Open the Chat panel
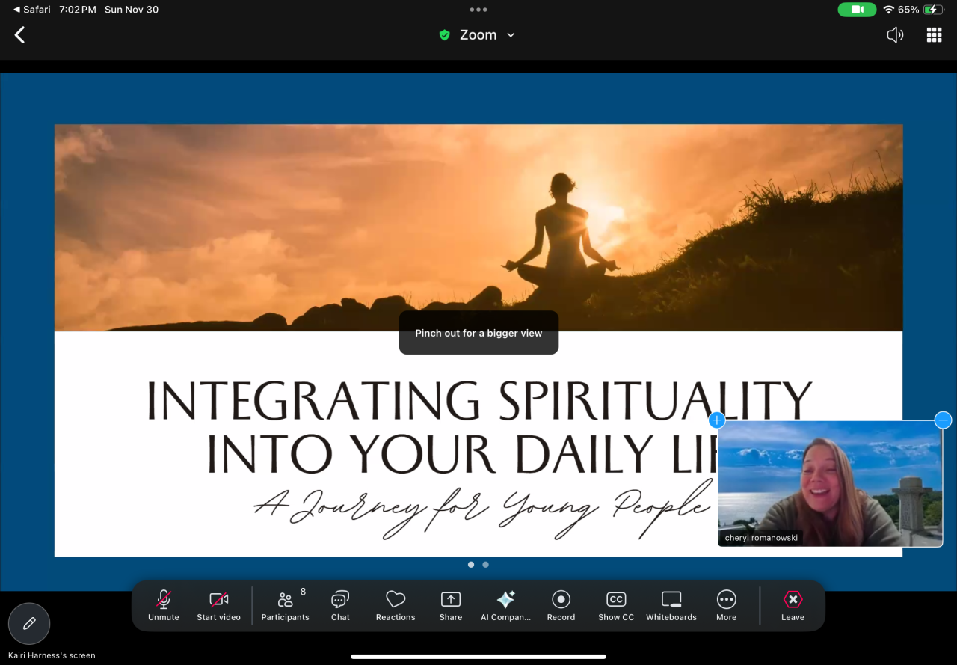 340,605
